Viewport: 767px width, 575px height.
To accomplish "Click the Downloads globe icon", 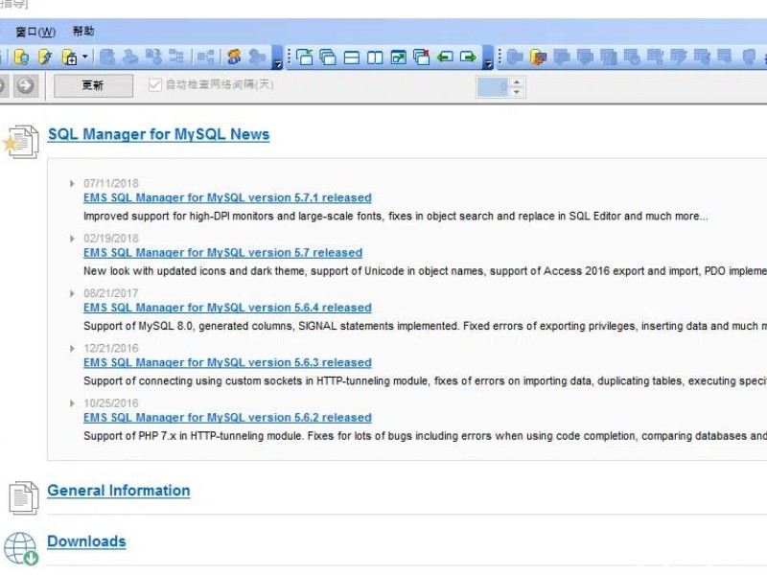I will point(20,547).
